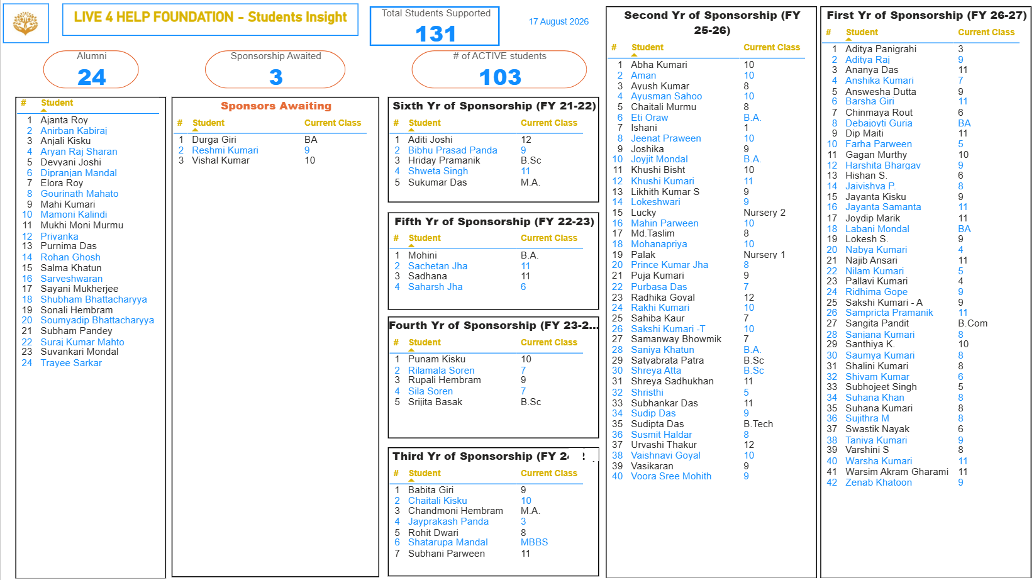Click the Sponsors Awaiting table title
The height and width of the screenshot is (580, 1034).
275,106
